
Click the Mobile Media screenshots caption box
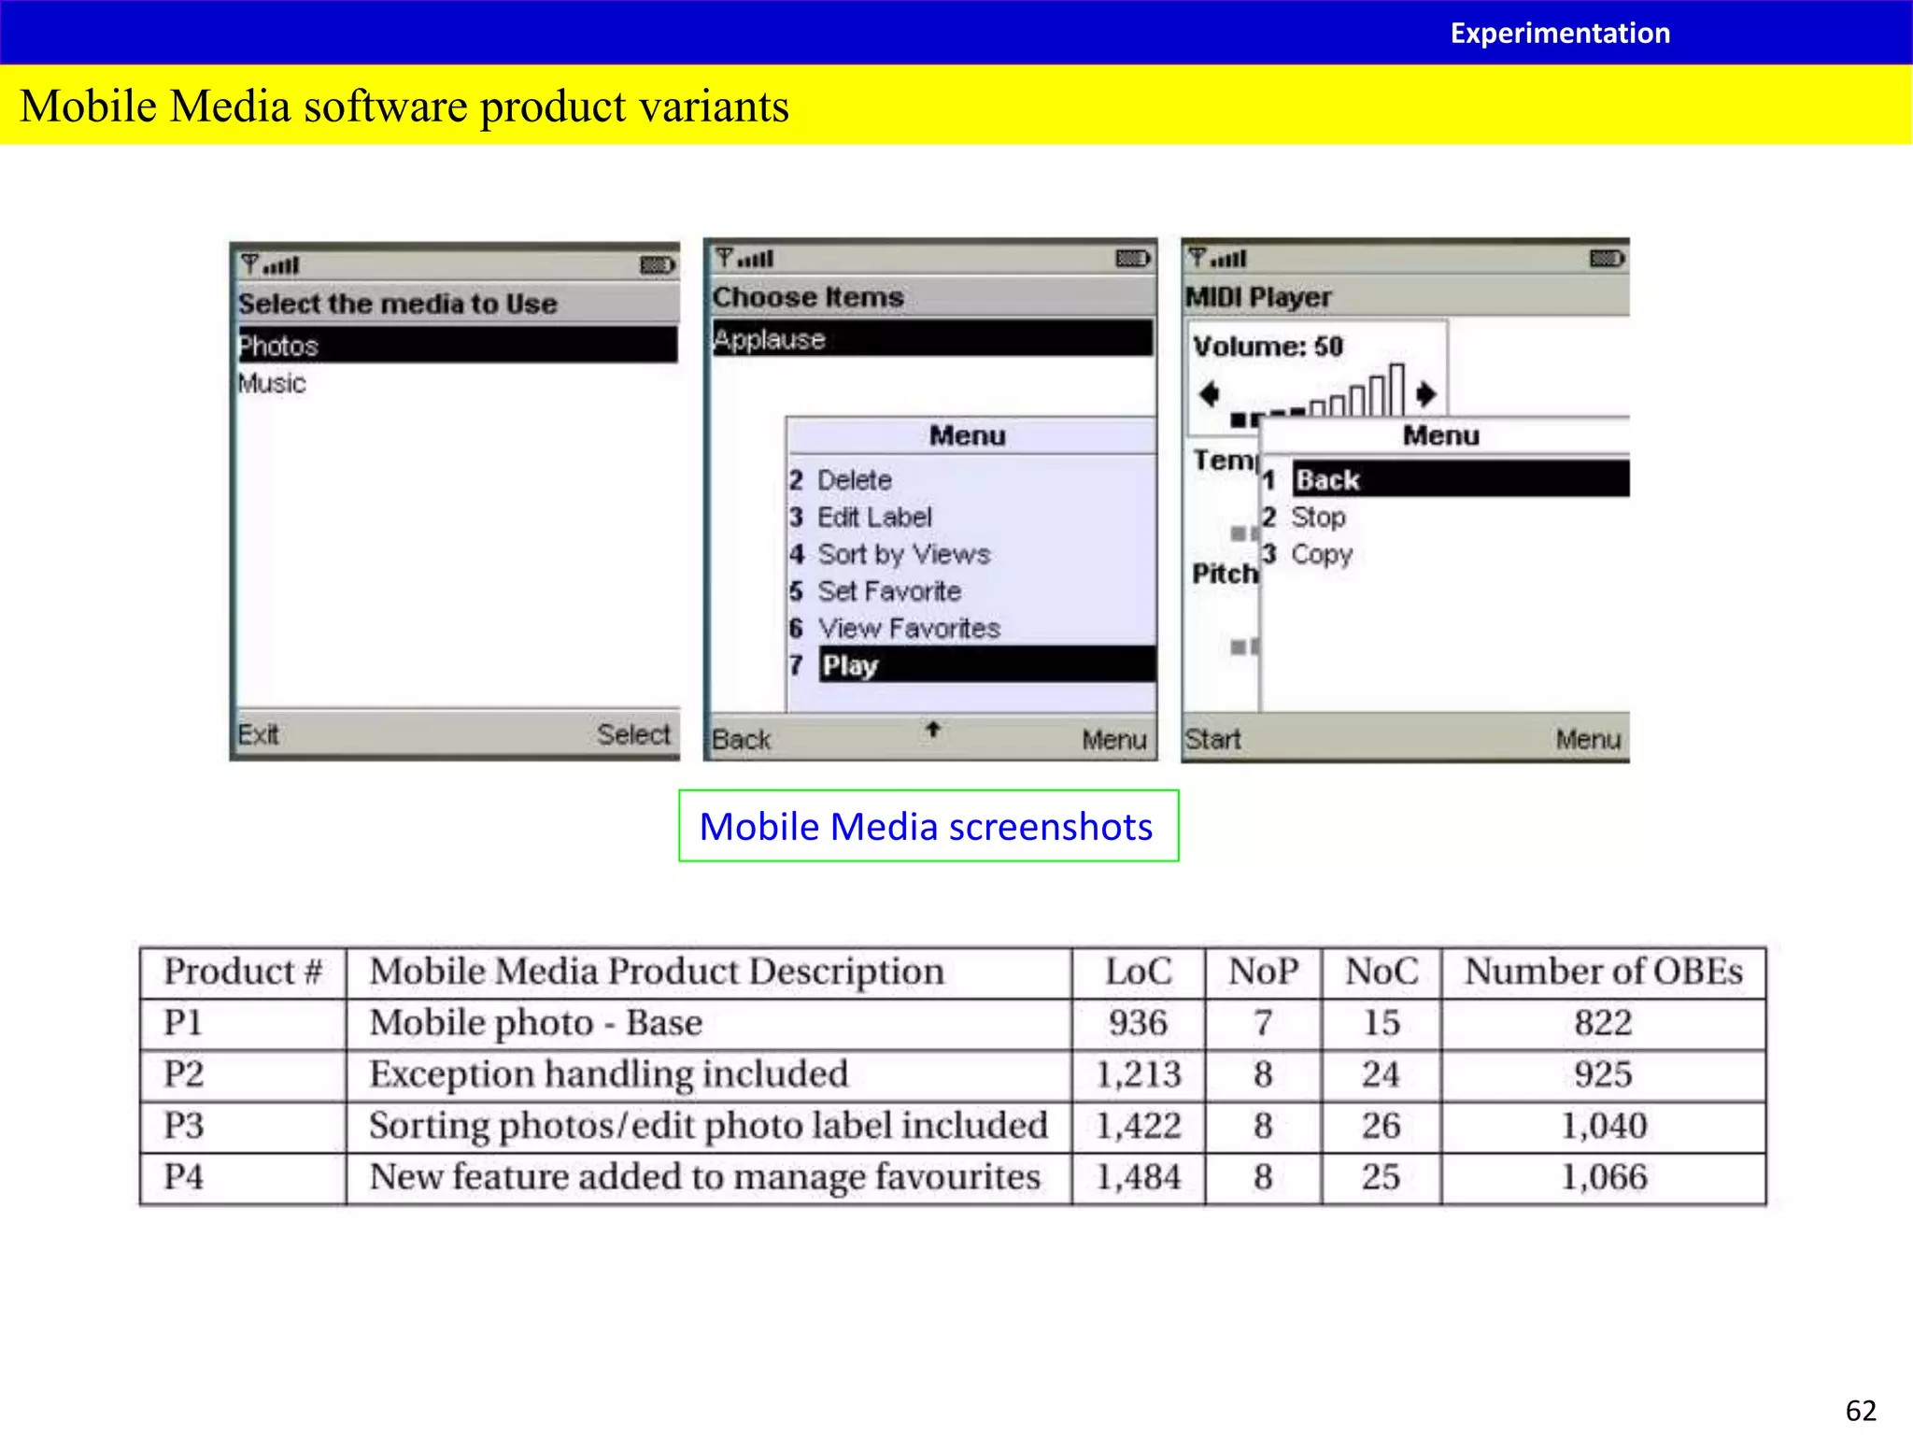(x=928, y=826)
